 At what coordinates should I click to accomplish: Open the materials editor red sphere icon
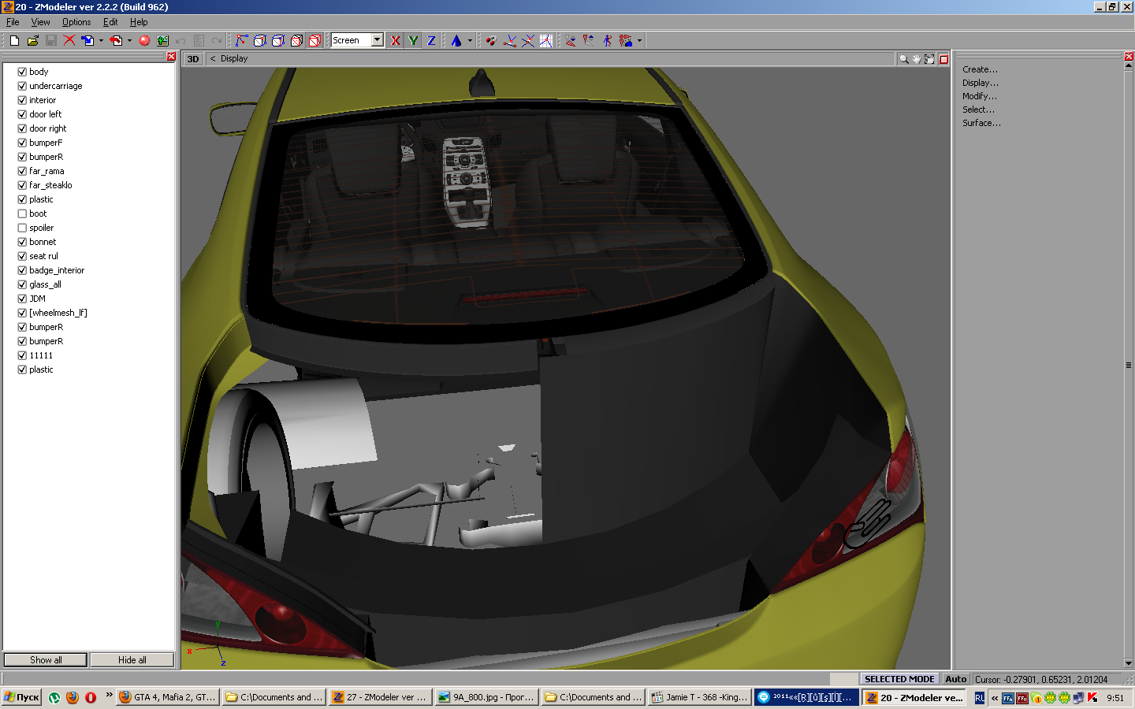pyautogui.click(x=144, y=40)
